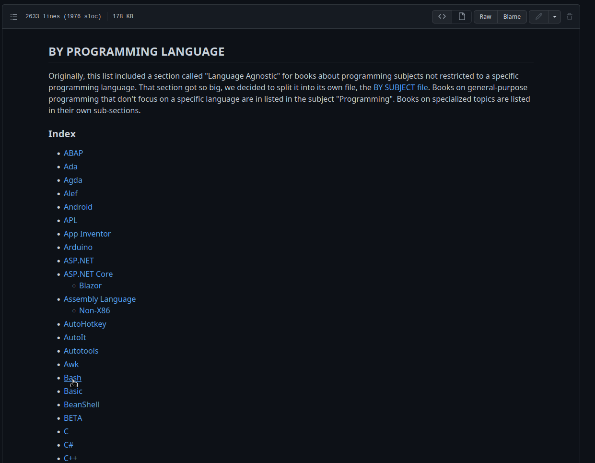Viewport: 595px width, 463px height.
Task: Jump to the AutoIt section
Action: point(75,337)
